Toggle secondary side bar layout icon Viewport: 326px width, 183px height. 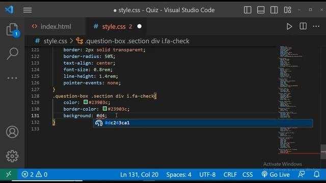point(274,10)
